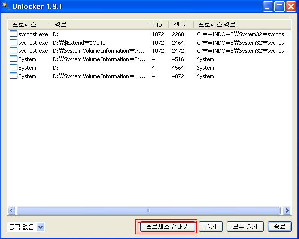Click the 모두 풀기 unlock all button

point(245,227)
